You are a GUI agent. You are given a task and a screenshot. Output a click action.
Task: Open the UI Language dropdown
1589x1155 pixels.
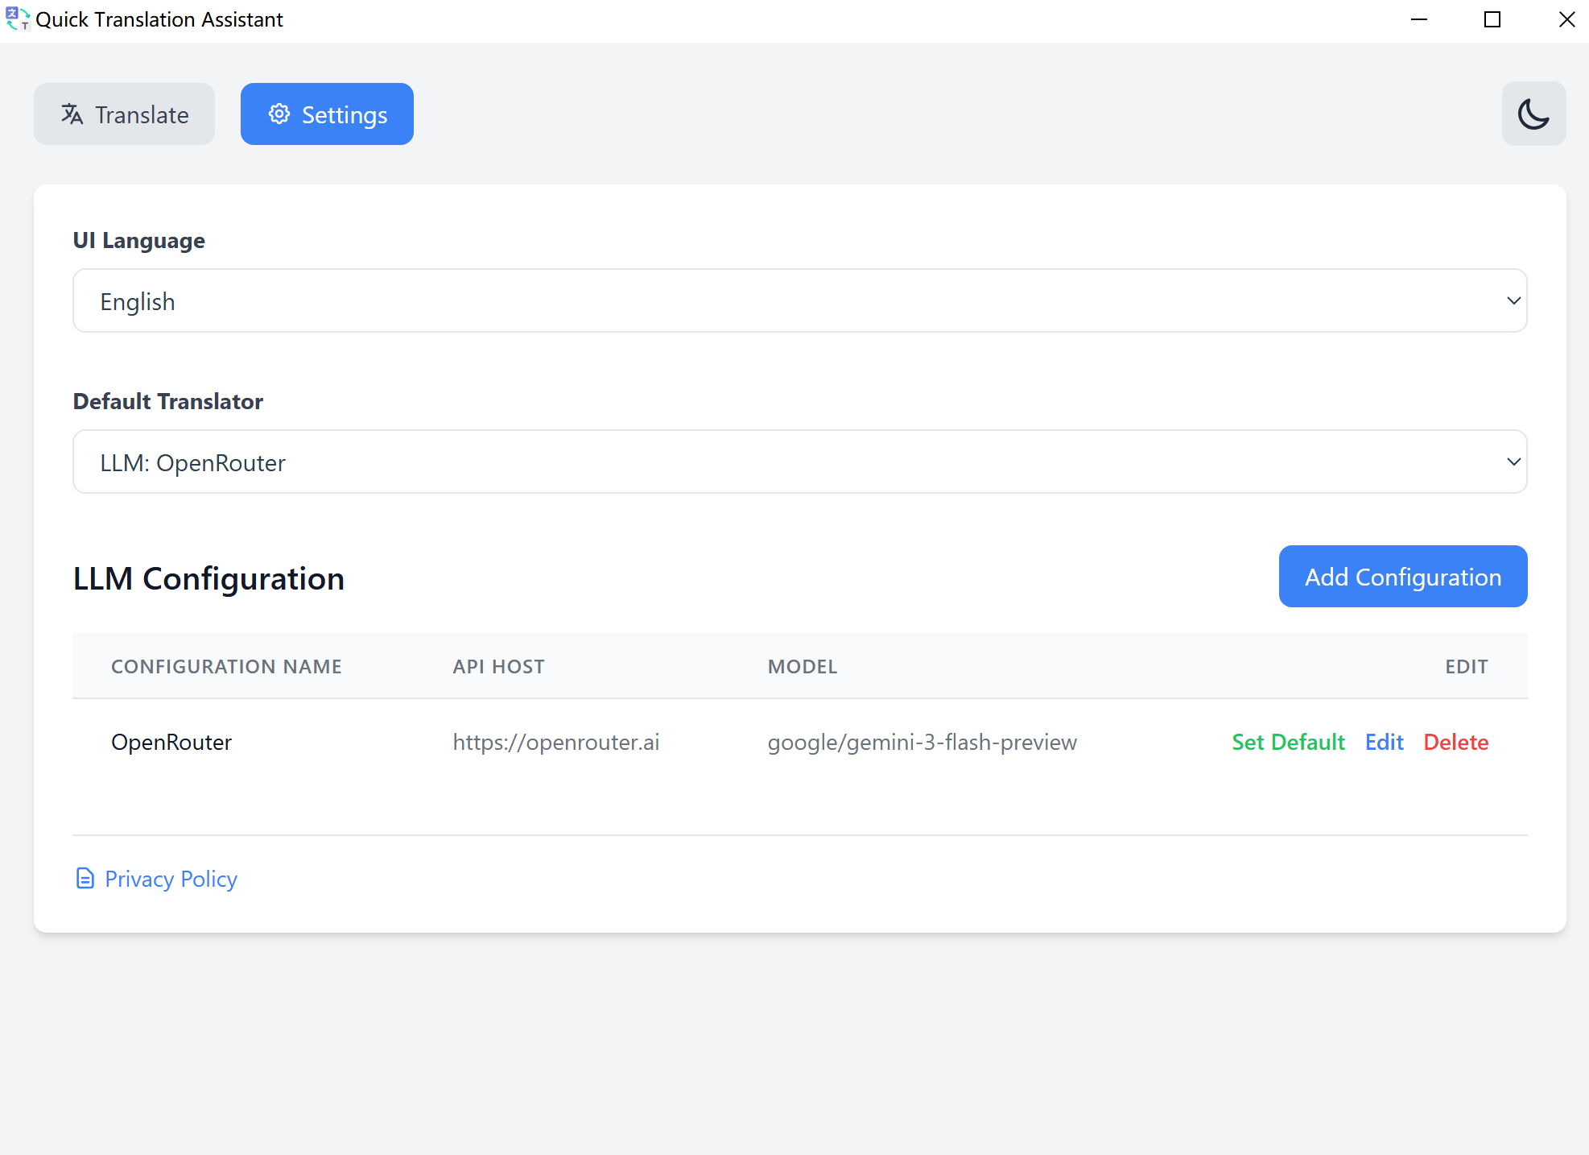coord(799,300)
